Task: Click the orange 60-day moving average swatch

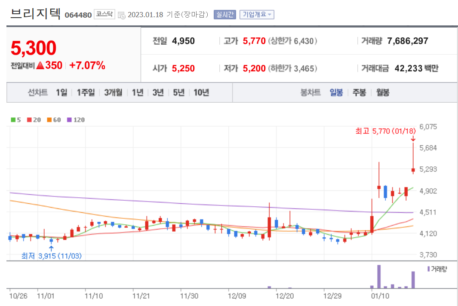Action: coord(49,120)
